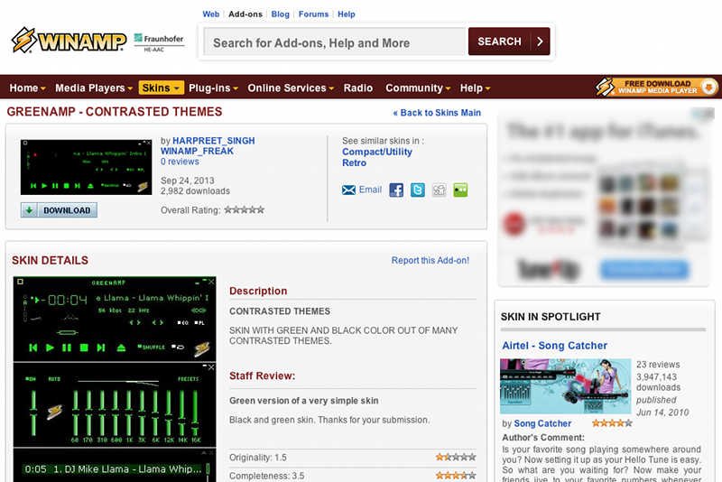Viewport: 722px width, 482px height.
Task: Go to the Forums top link
Action: click(x=313, y=14)
